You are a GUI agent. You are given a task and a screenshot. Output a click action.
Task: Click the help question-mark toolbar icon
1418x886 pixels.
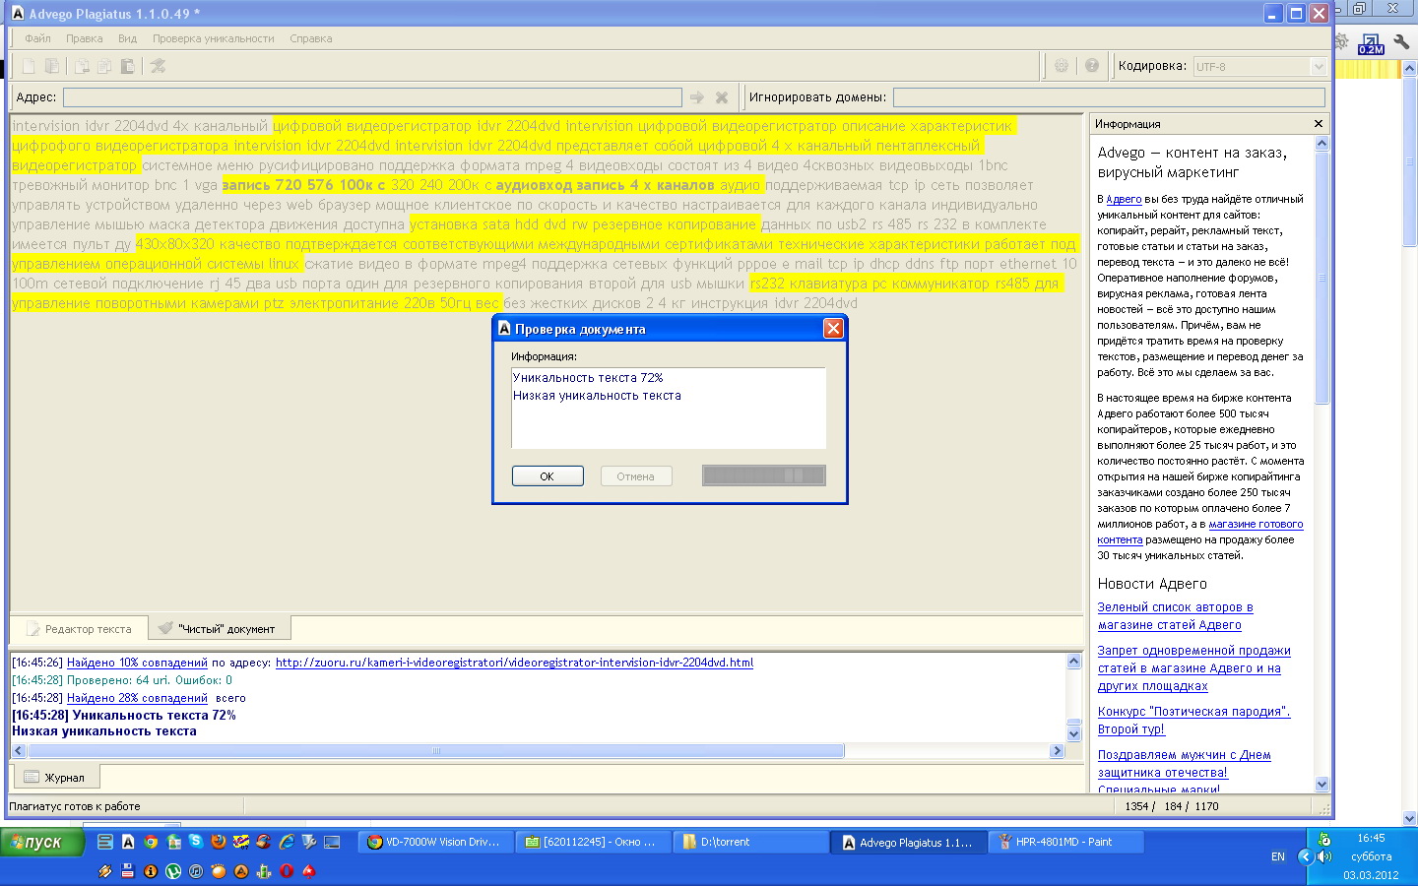click(1092, 66)
